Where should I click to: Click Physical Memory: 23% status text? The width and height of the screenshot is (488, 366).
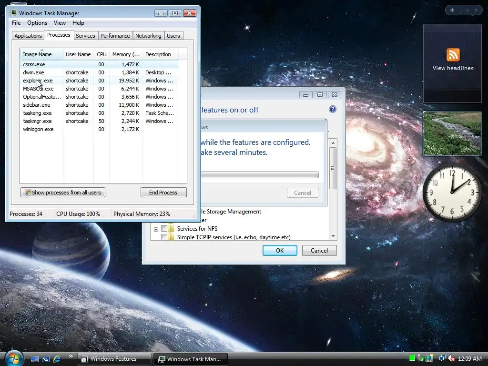142,214
